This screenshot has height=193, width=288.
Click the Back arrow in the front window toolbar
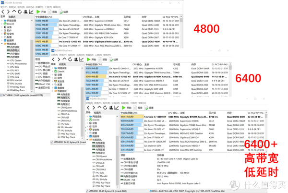pyautogui.click(x=88, y=108)
